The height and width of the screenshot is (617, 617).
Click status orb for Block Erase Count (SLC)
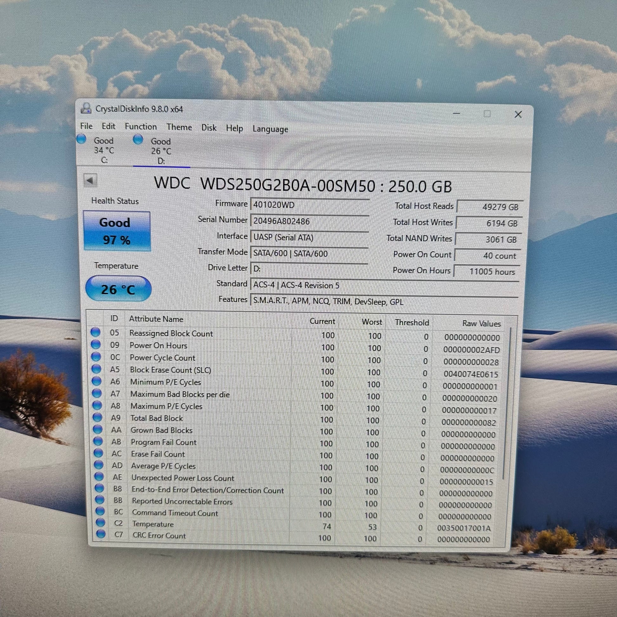[96, 368]
